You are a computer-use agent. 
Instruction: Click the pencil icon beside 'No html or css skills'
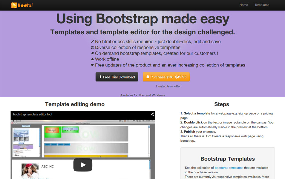pos(92,41)
